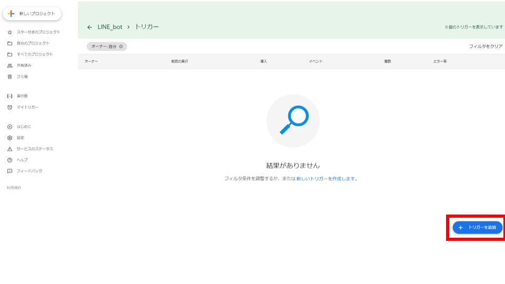
Task: Open 設定 gear icon in sidebar
Action: [10, 138]
